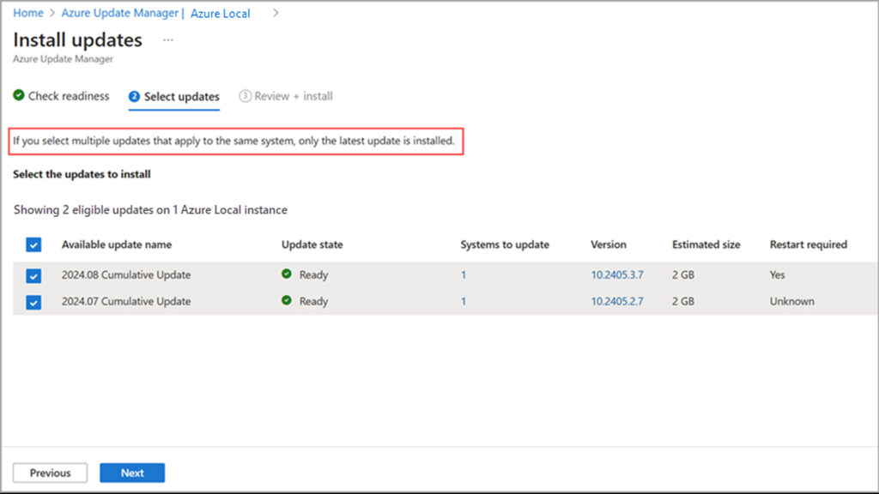This screenshot has width=879, height=494.
Task: Click the green Check readiness checkmark icon
Action: click(19, 96)
